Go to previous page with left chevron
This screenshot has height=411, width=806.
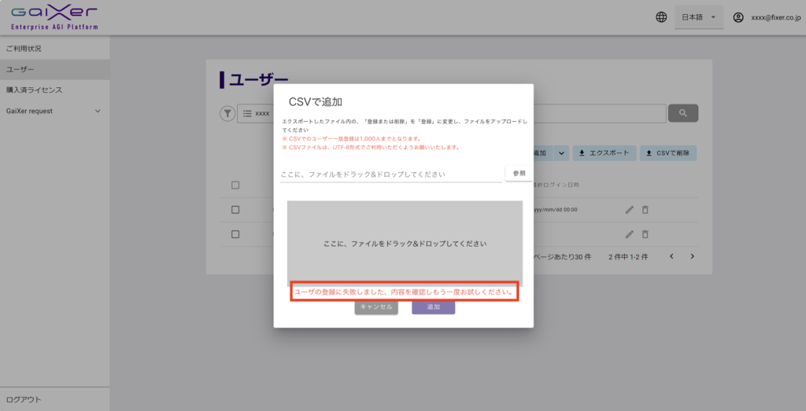[x=671, y=256]
